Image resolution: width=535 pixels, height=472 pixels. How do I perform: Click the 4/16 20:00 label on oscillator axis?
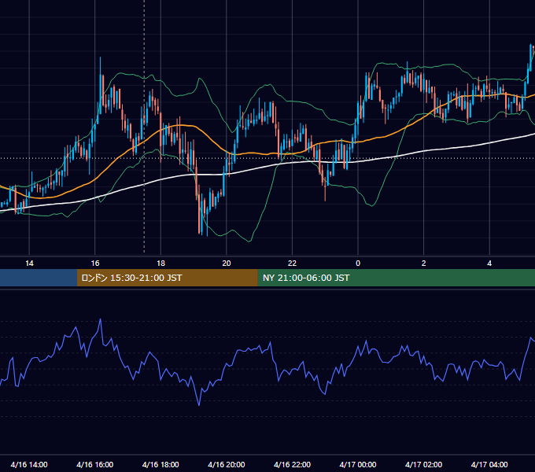(227, 464)
